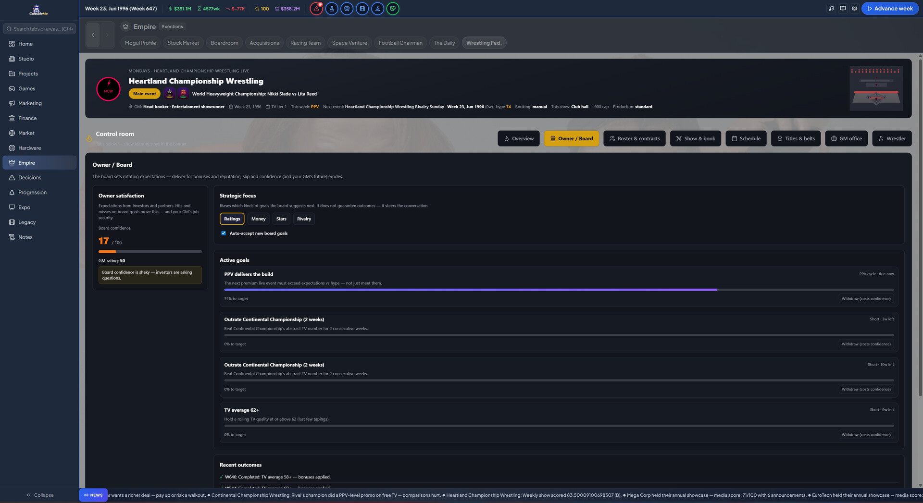Image resolution: width=923 pixels, height=503 pixels.
Task: Withdraw the TV average 62+ goal
Action: 866,435
